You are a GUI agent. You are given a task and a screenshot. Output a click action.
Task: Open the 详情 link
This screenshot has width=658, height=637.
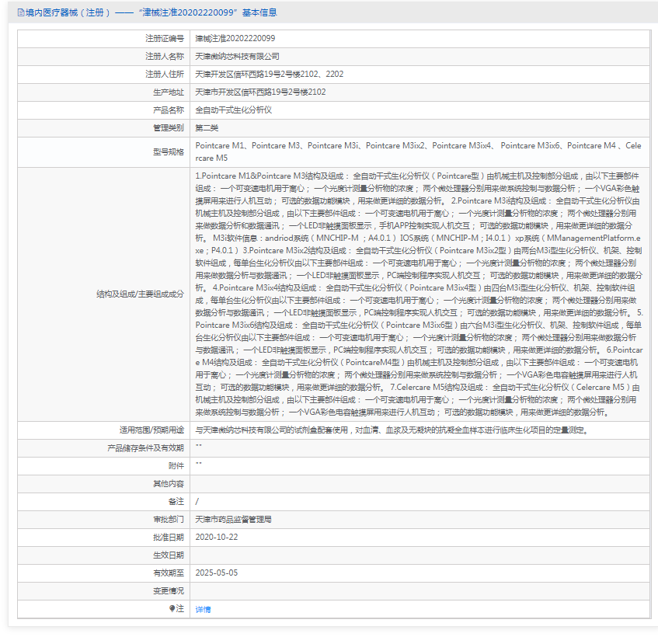click(x=203, y=609)
